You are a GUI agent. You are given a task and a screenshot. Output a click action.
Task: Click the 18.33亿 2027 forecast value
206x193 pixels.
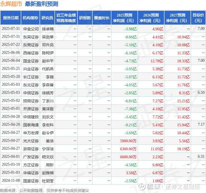point(183,61)
